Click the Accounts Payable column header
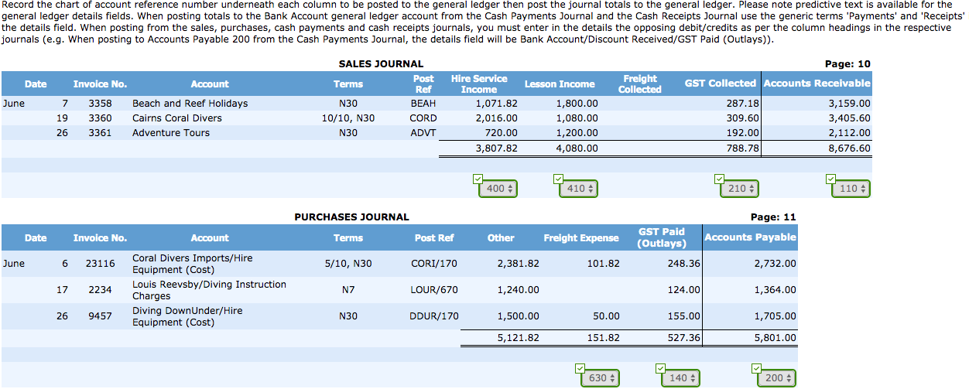Screen dimensions: 969x389 click(x=750, y=237)
